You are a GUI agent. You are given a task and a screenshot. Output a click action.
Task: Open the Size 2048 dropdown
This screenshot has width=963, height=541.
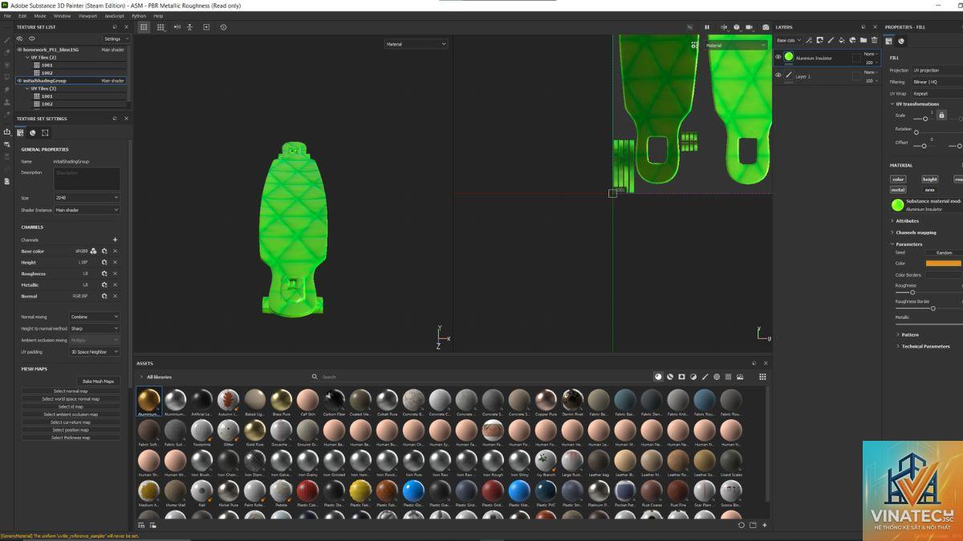pos(87,197)
